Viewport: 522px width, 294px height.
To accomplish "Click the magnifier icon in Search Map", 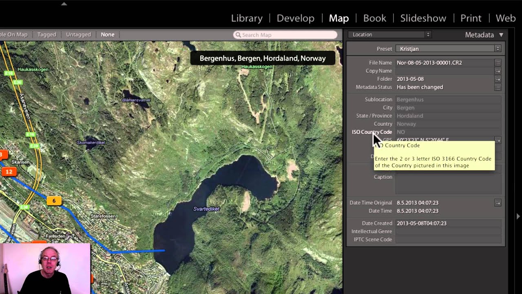I will pos(238,35).
